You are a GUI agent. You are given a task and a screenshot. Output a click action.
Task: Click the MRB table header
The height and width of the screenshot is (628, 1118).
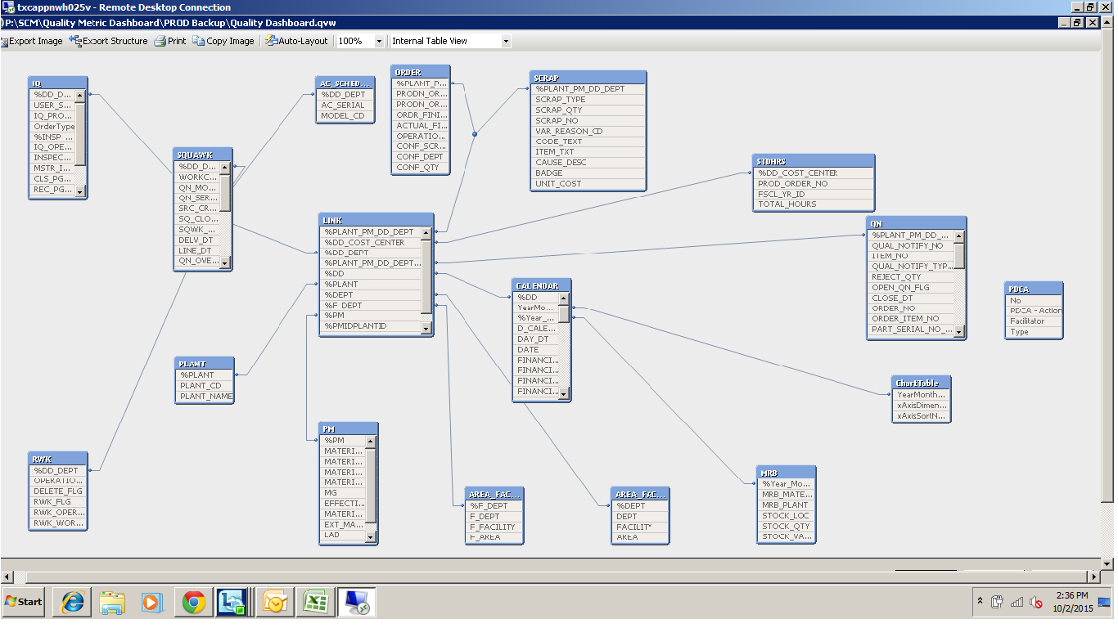(787, 473)
